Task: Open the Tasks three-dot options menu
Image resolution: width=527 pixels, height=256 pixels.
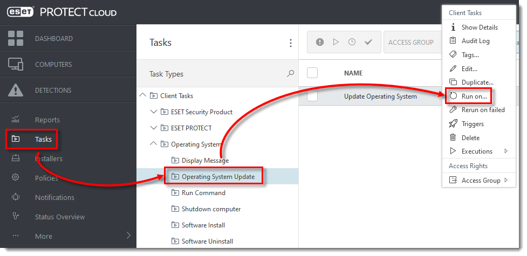Action: pos(290,43)
